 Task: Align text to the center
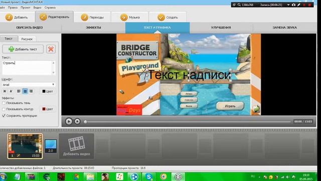pyautogui.click(x=25, y=91)
